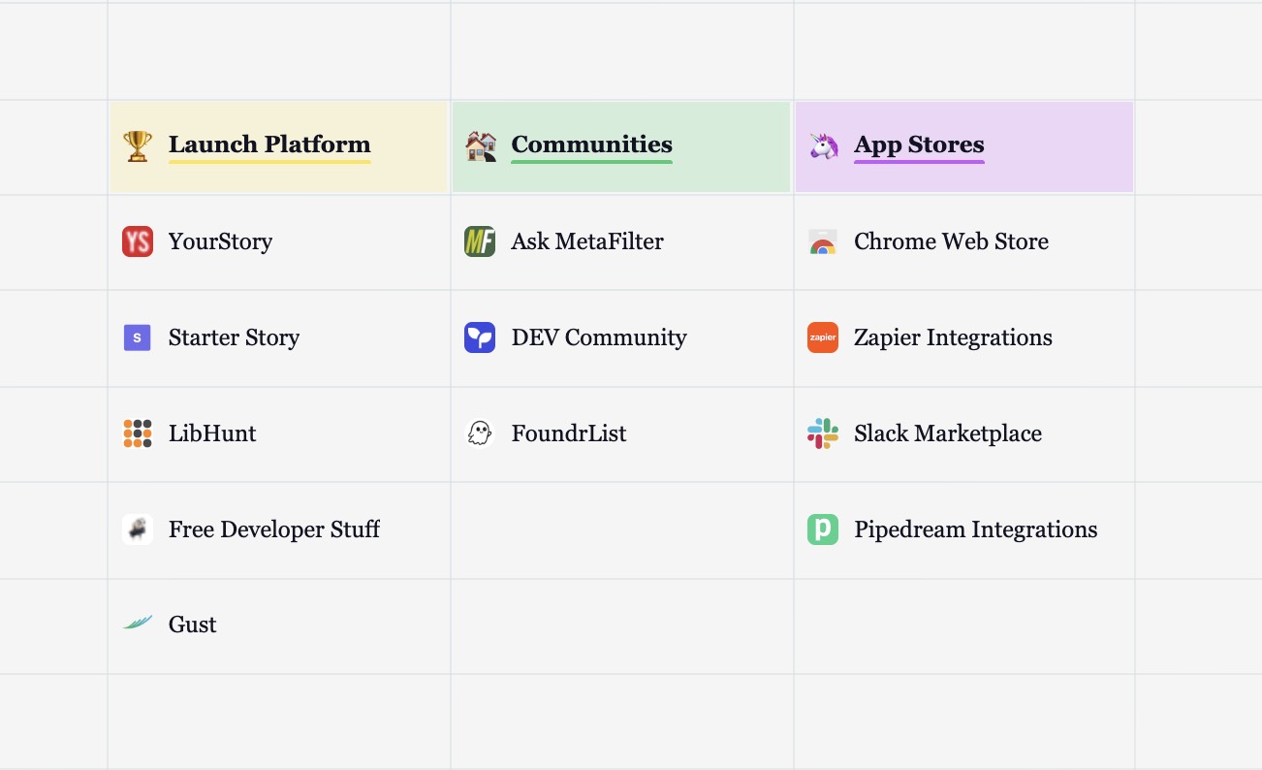Click the Free Developer Stuff logo
Viewport: 1262px width, 770px height.
pos(138,529)
